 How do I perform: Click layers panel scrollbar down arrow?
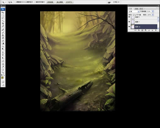158,28
